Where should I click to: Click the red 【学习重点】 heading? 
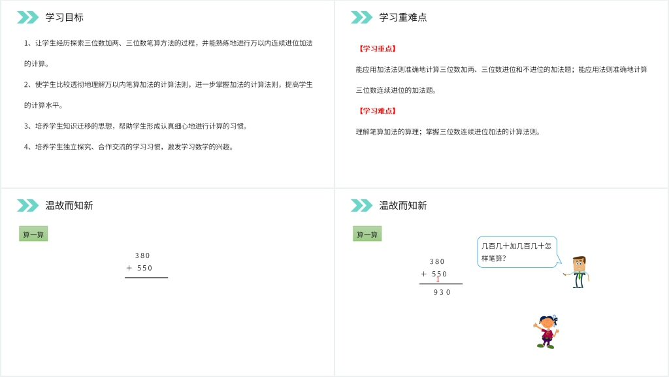(x=376, y=48)
